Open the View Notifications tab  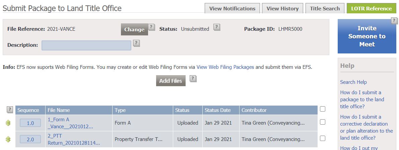pos(232,8)
